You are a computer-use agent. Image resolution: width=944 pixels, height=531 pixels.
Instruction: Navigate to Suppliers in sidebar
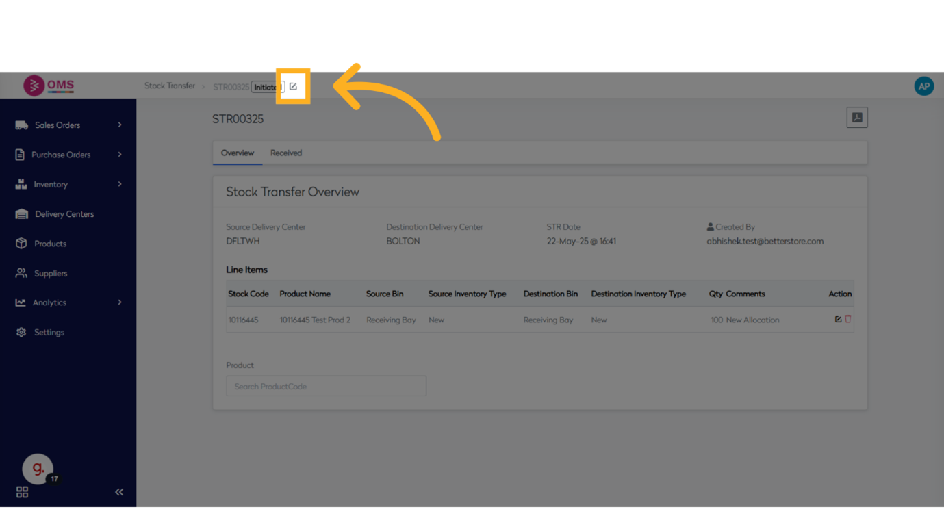51,274
